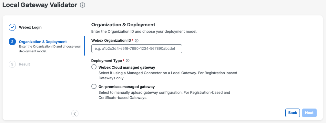Click the Next button
The image size is (326, 123).
[x=309, y=113]
